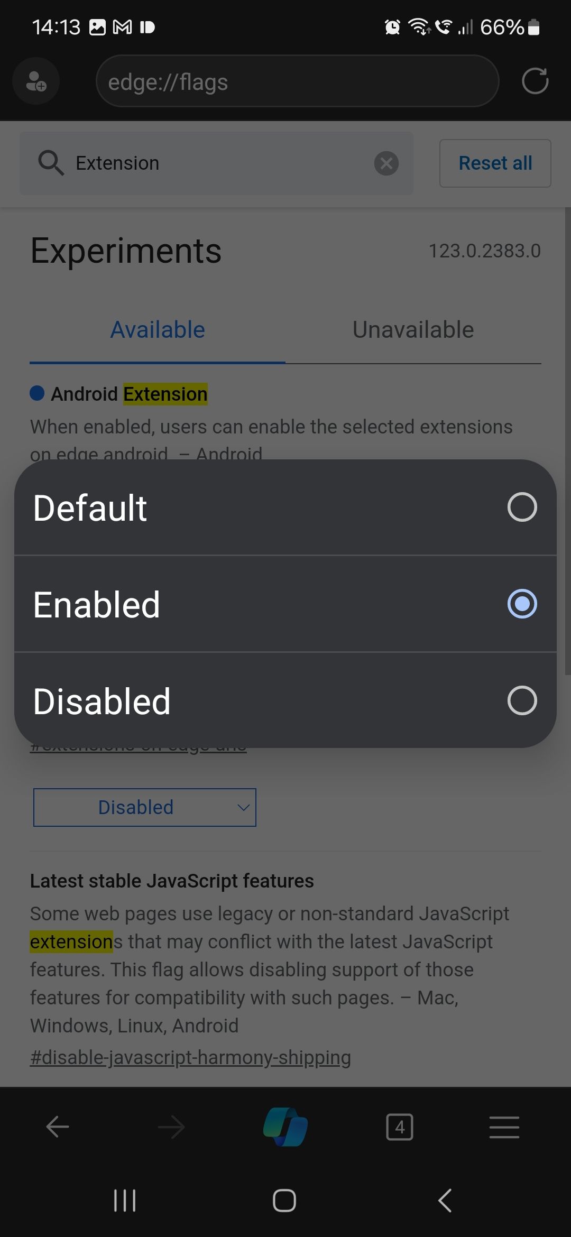The width and height of the screenshot is (571, 1237).
Task: Clear the search field using the X icon
Action: coord(386,163)
